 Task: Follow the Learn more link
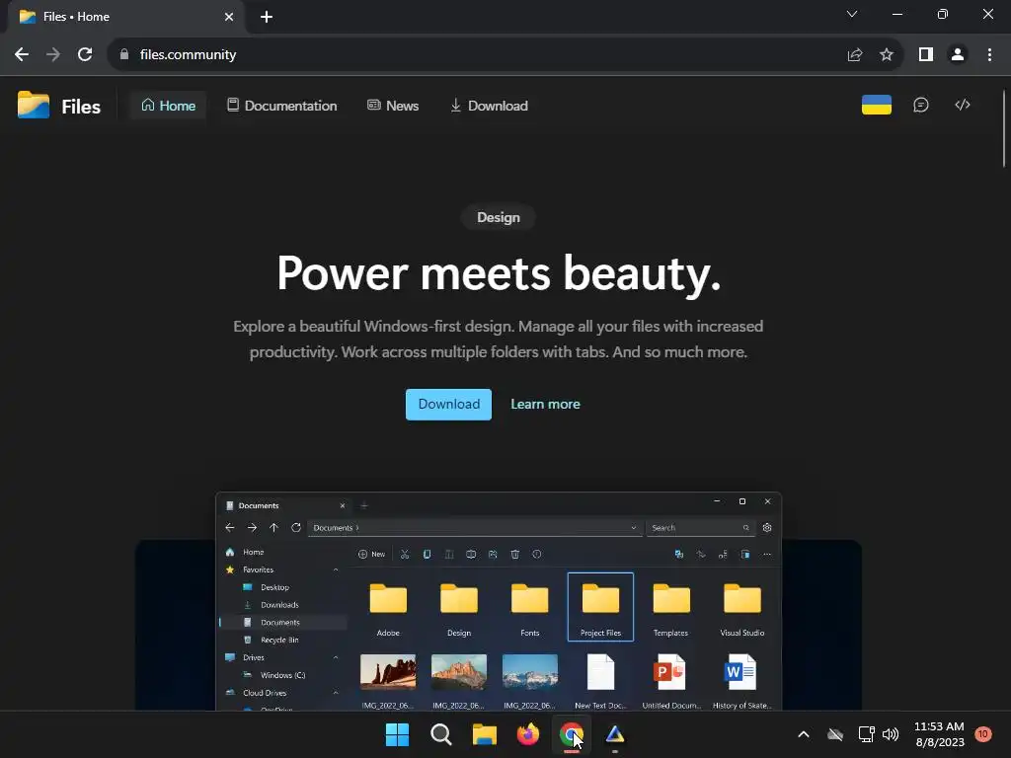(x=545, y=404)
